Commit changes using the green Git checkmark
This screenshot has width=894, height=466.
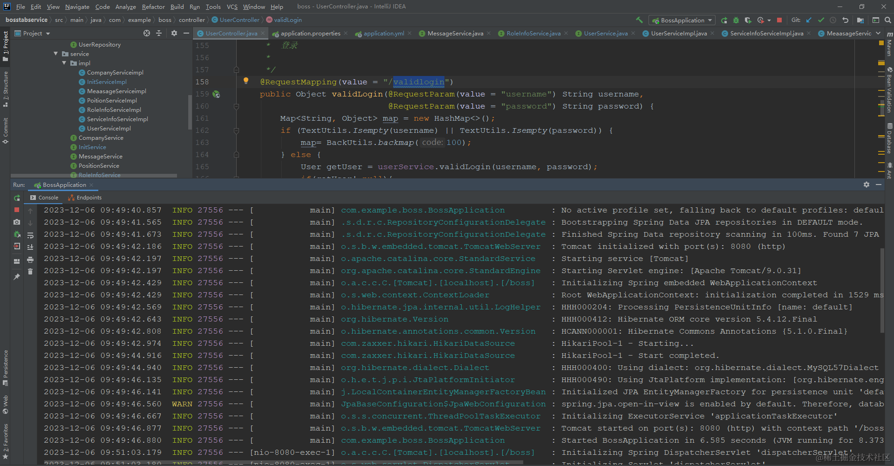[x=821, y=20]
